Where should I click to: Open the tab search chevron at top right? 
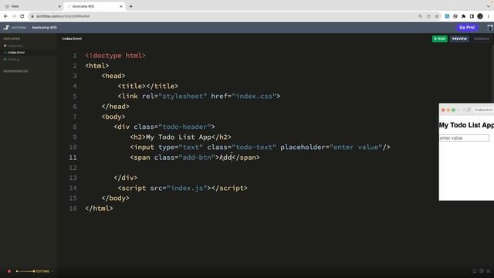click(x=489, y=6)
